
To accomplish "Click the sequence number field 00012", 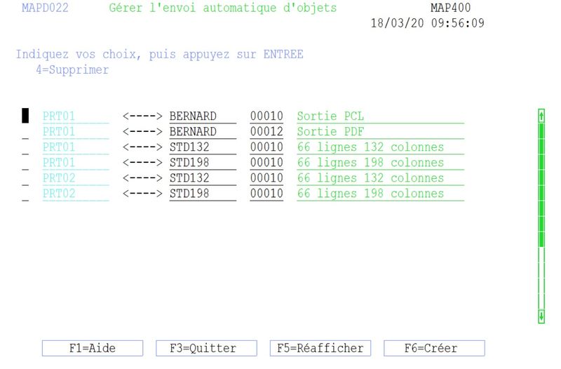I will click(266, 132).
